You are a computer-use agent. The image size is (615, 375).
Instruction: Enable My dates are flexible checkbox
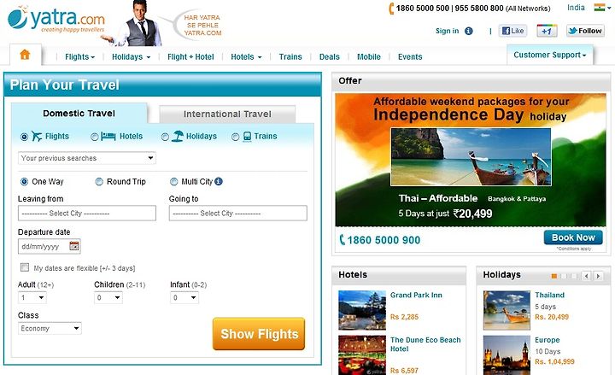pyautogui.click(x=25, y=267)
